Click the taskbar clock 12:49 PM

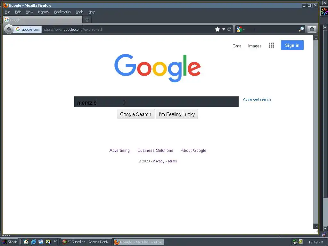coord(316,242)
